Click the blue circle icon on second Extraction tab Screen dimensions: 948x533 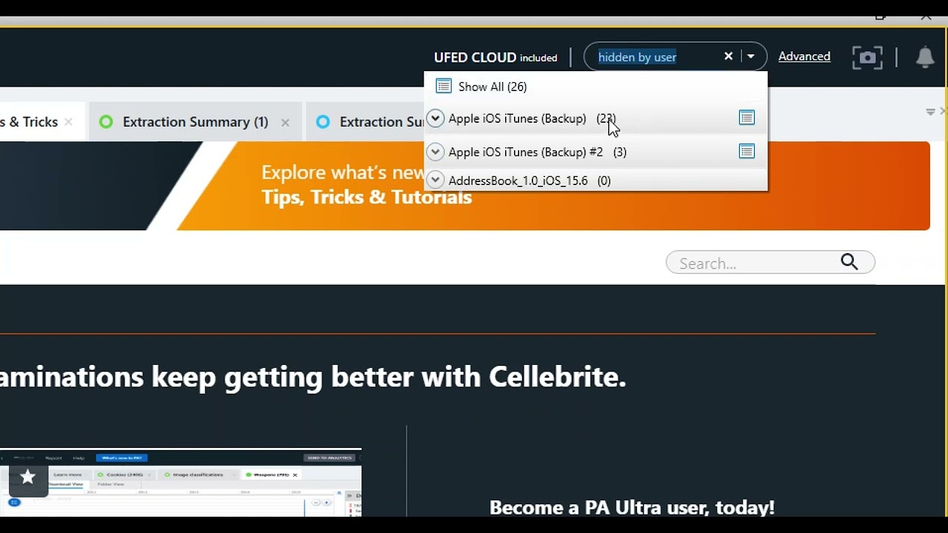click(x=323, y=122)
